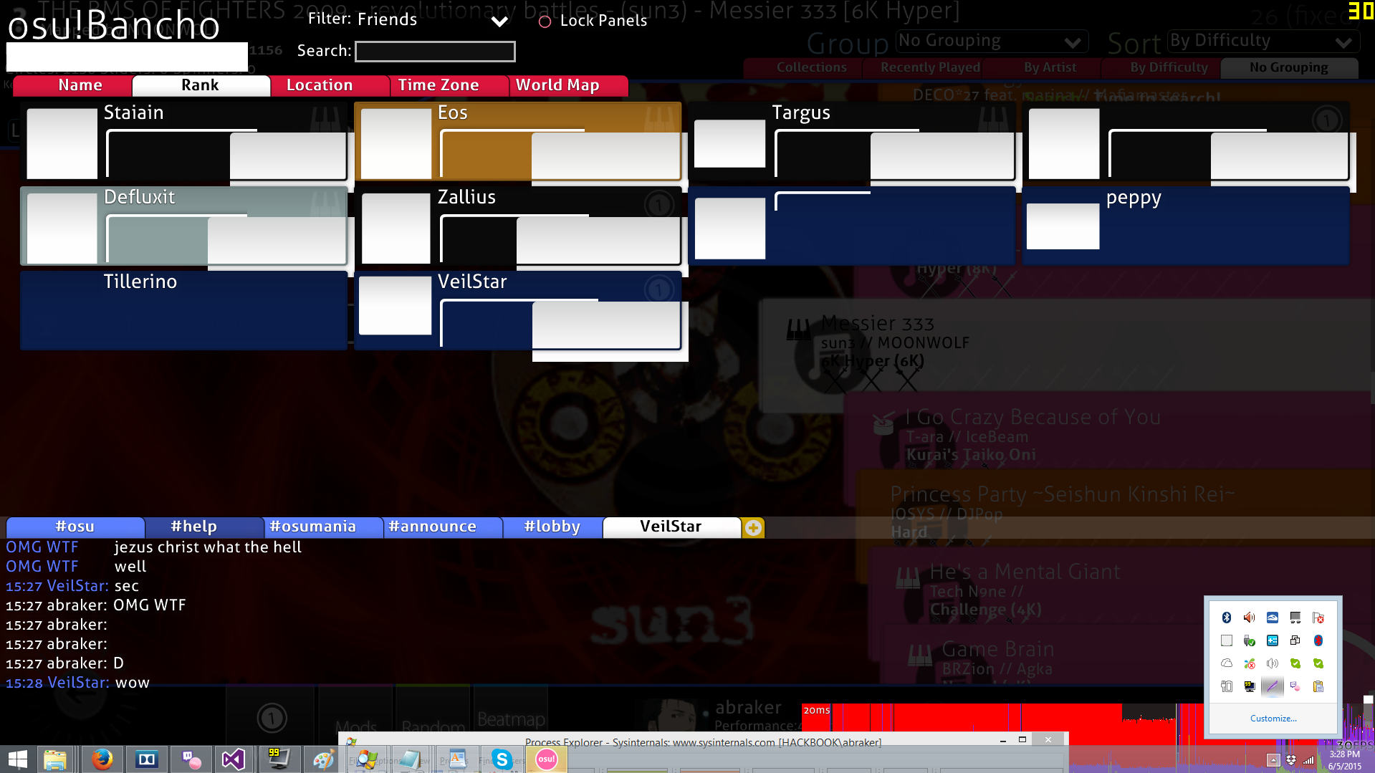Open WordPad from the taskbar
1375x773 pixels.
tap(456, 759)
